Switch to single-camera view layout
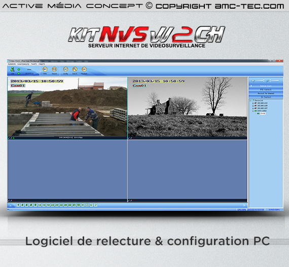The height and width of the screenshot is (267, 289). [x=18, y=205]
